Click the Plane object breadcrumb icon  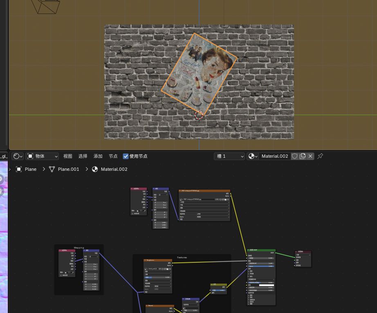tap(19, 169)
